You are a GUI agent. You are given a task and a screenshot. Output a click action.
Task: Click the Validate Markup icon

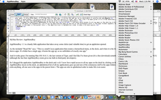point(78,14)
